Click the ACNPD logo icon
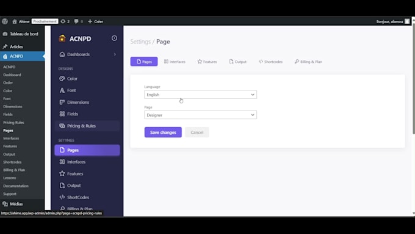The image size is (415, 234). pyautogui.click(x=62, y=38)
